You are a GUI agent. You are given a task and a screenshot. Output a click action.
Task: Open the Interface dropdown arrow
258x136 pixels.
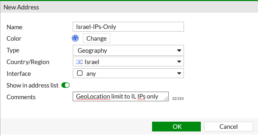point(179,73)
